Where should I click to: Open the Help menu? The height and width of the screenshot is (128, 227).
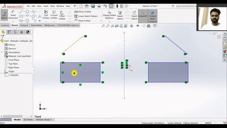[68, 6]
